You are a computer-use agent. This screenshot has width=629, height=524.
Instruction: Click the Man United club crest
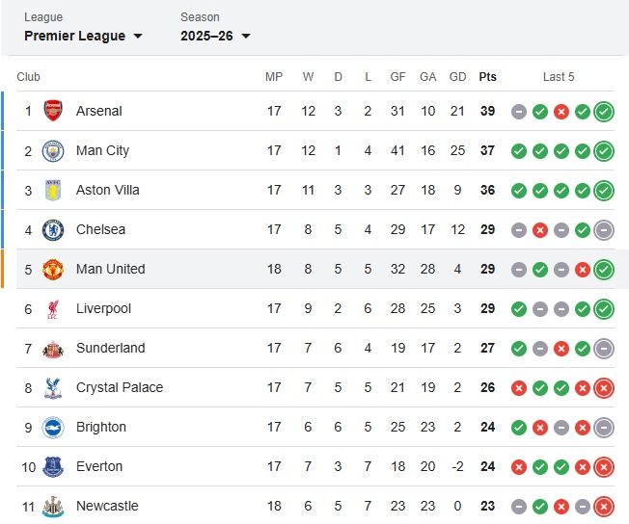[x=53, y=269]
